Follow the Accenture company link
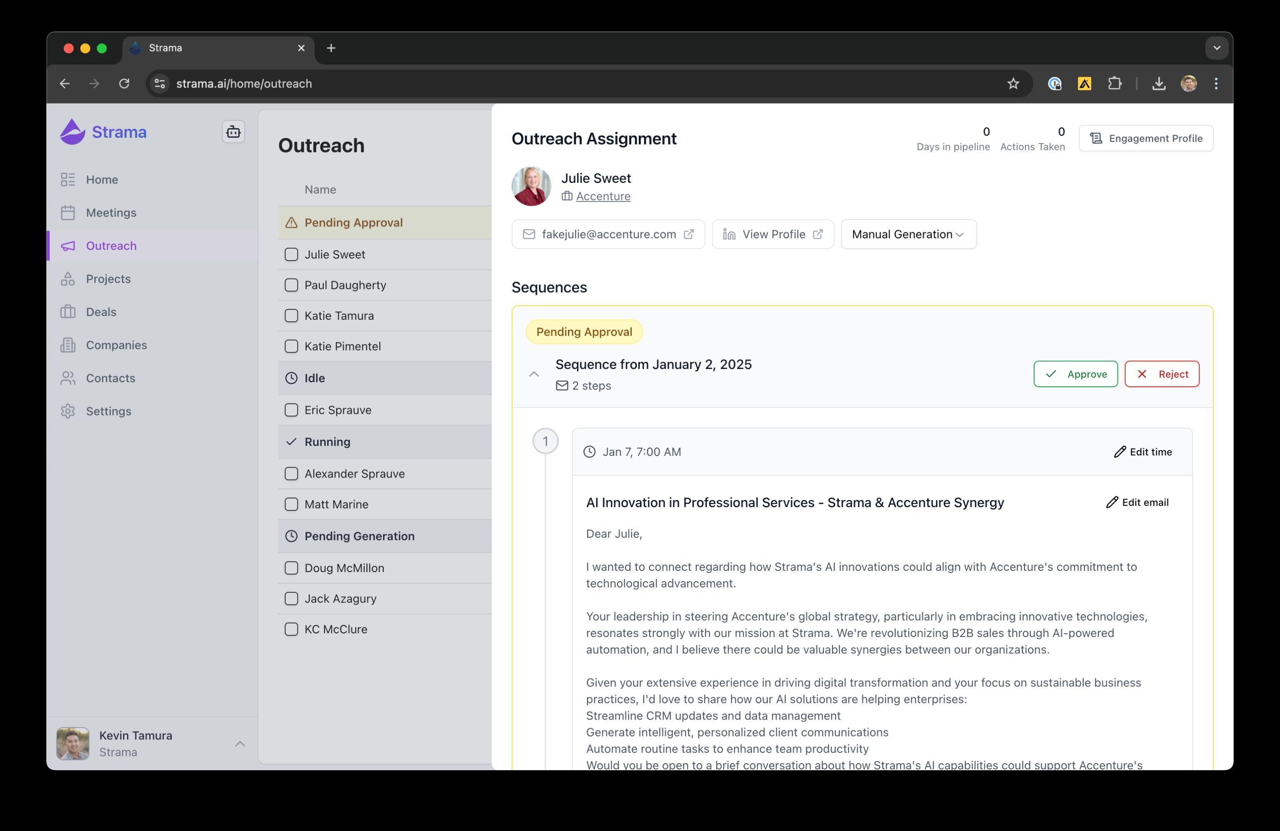The height and width of the screenshot is (831, 1280). pos(603,196)
